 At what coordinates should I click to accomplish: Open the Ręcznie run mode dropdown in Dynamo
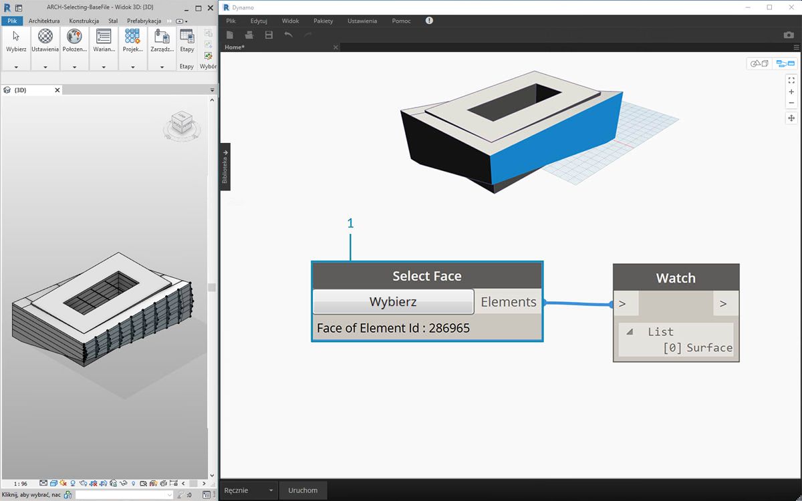tap(249, 490)
